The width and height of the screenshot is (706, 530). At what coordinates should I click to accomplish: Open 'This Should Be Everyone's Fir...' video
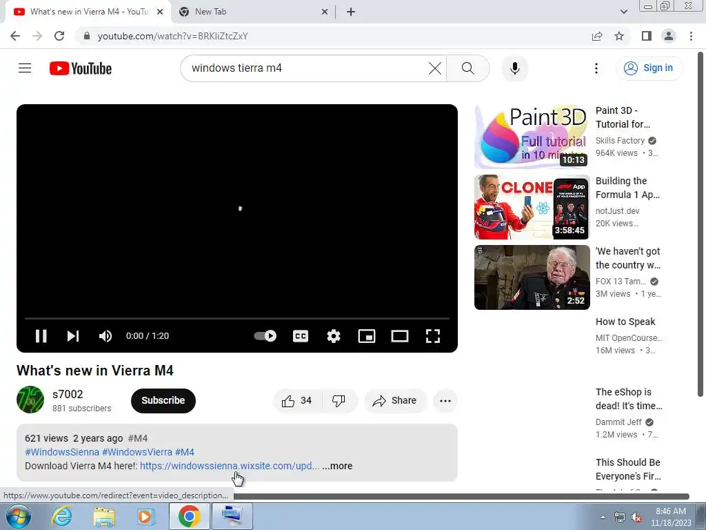[627, 469]
